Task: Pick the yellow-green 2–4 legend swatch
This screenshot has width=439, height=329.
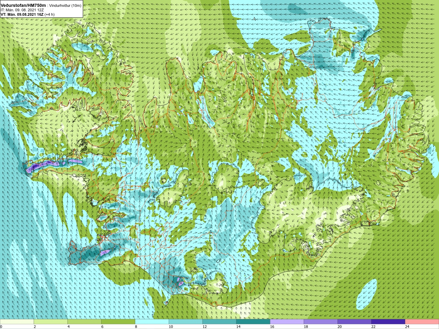Action: (x=50, y=322)
